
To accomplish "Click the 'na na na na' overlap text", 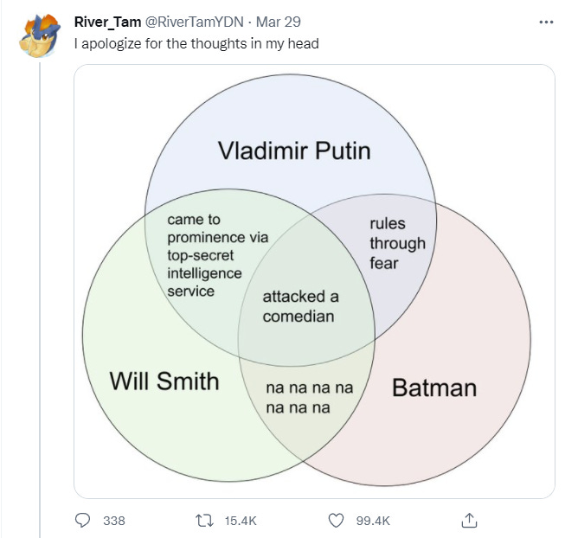I will pos(308,398).
